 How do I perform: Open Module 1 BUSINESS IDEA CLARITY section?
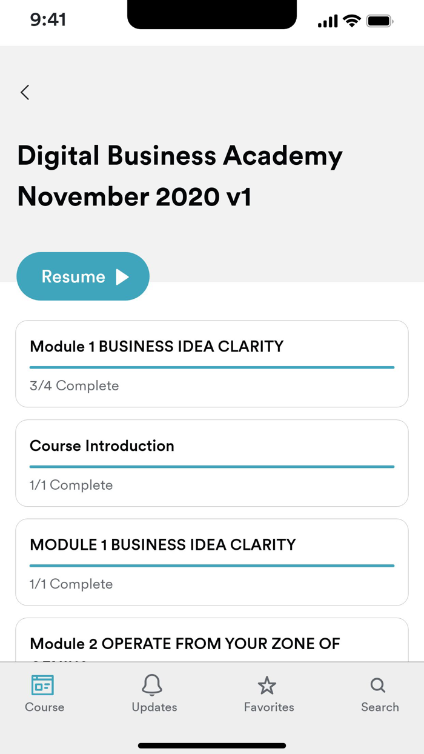point(212,363)
